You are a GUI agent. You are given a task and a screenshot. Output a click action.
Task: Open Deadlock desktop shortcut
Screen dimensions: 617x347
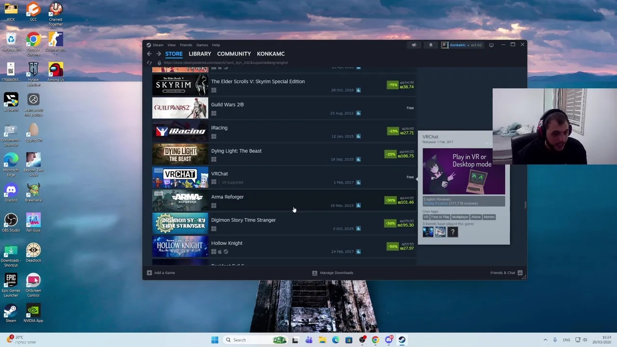pos(33,253)
